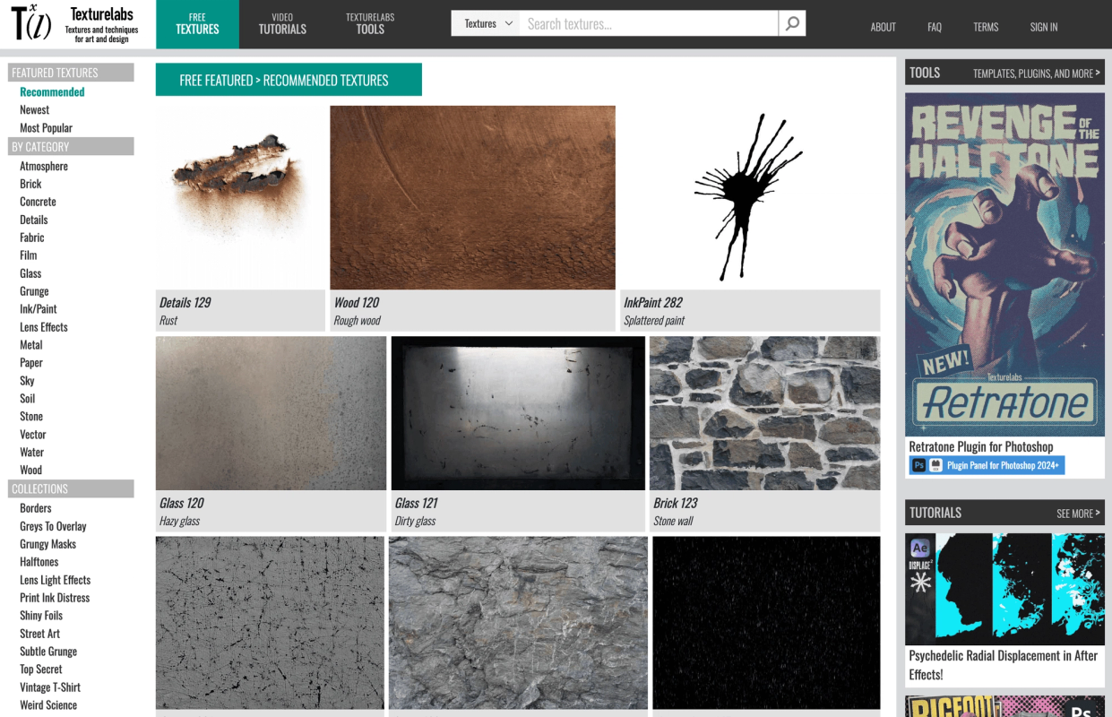
Task: Open the Metal category
Action: pos(31,345)
